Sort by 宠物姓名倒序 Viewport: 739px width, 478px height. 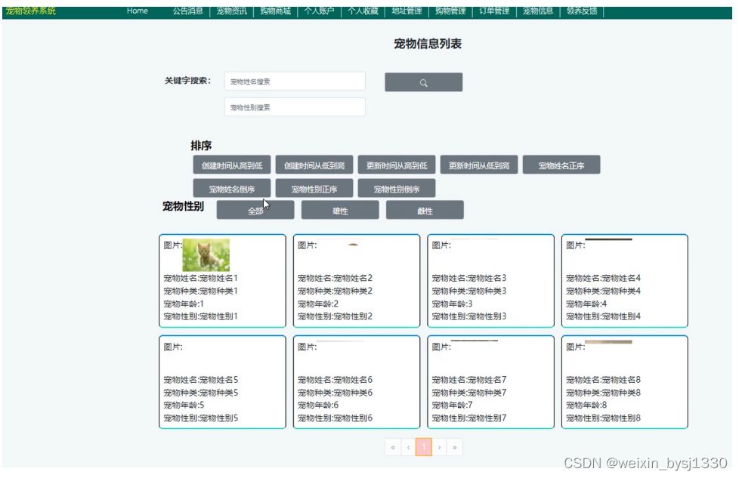(x=232, y=188)
